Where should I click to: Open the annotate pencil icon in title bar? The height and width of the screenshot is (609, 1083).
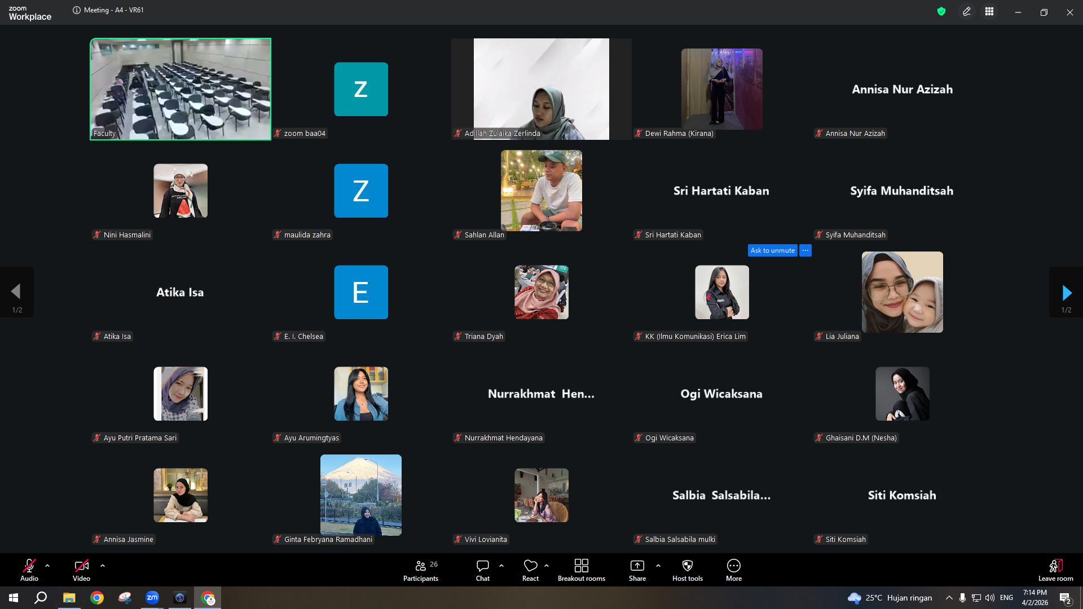(x=967, y=11)
